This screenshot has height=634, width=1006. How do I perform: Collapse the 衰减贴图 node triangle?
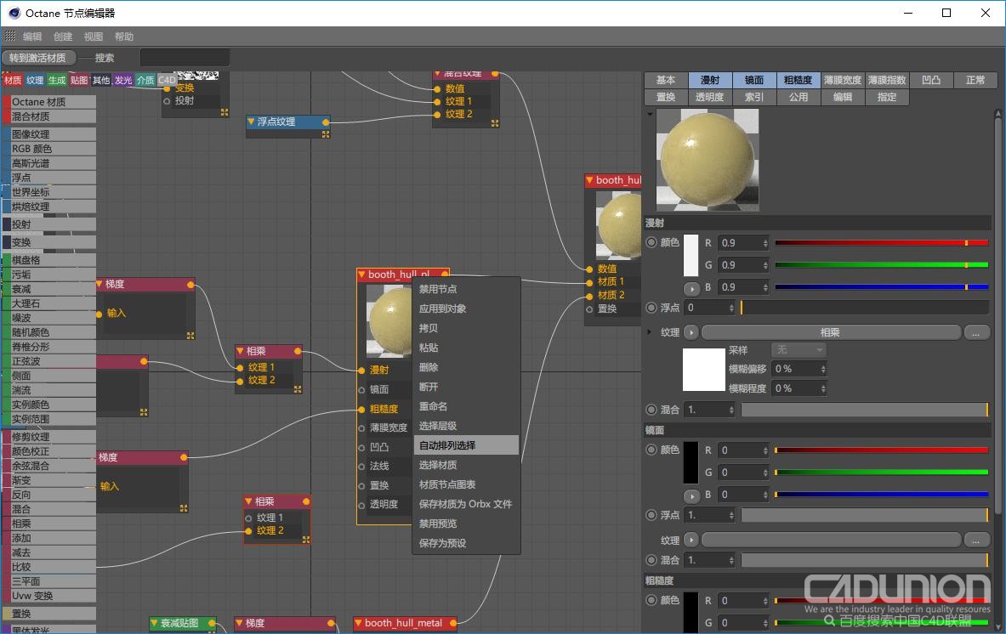tap(154, 623)
